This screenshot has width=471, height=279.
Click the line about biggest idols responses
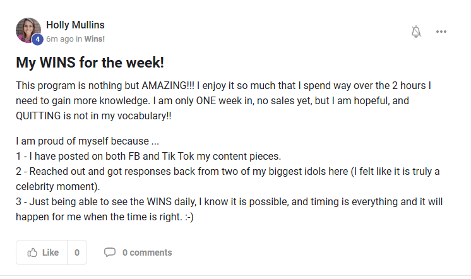228,172
